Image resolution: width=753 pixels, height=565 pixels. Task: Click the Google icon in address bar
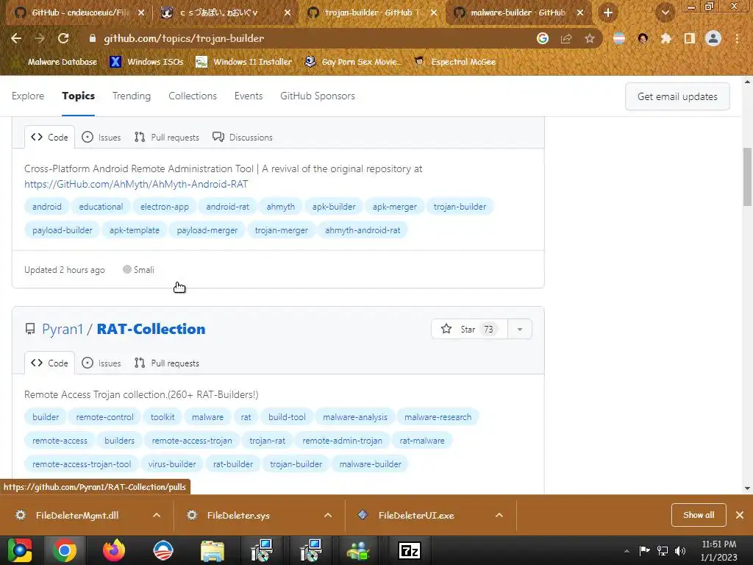click(x=543, y=38)
